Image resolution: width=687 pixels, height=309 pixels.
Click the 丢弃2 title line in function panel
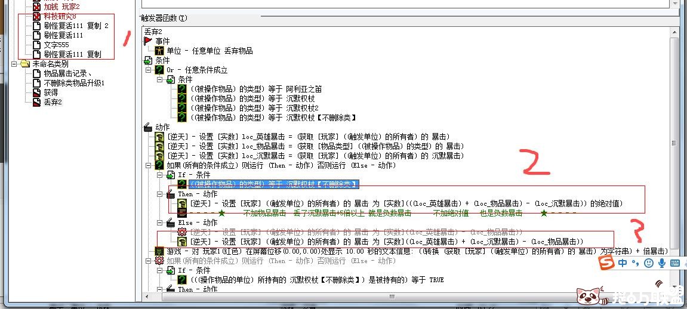pos(153,32)
